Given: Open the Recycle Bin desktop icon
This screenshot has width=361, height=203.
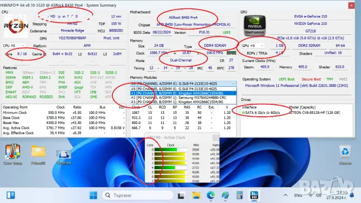Looking at the screenshot, I should click(345, 155).
